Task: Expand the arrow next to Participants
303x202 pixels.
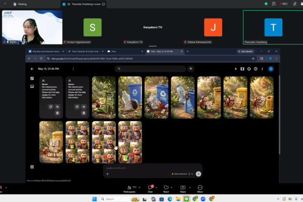Action: point(139,187)
